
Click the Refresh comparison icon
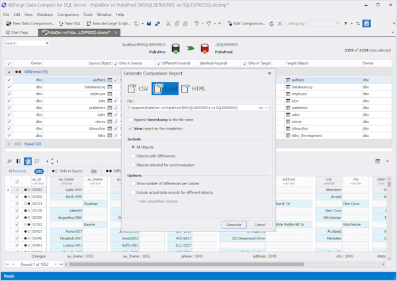click(272, 24)
